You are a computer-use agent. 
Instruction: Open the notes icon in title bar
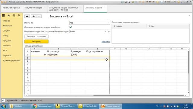[158, 2]
